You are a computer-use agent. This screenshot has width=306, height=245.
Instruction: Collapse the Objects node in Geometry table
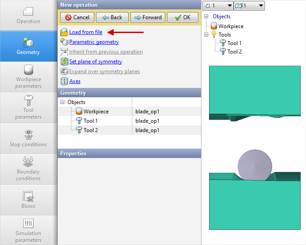point(62,102)
